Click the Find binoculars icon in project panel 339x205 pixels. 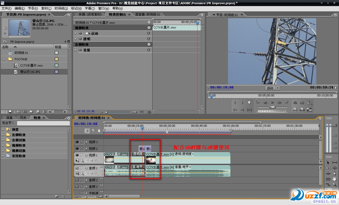tap(25, 112)
